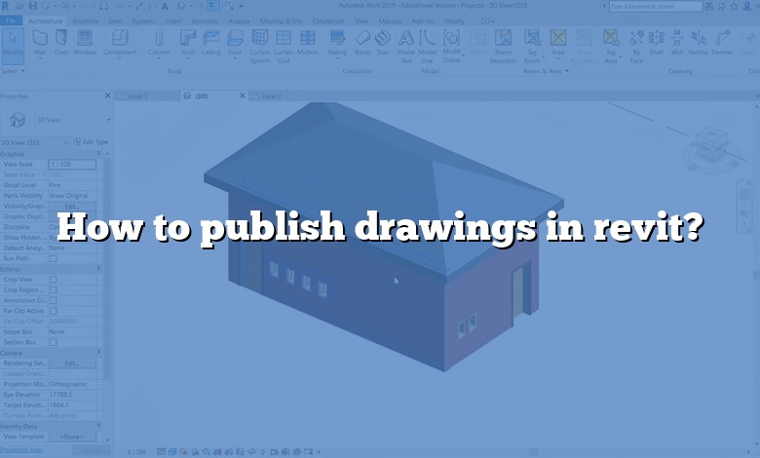This screenshot has width=760, height=458.
Task: Select the Ceiling tool
Action: click(210, 43)
